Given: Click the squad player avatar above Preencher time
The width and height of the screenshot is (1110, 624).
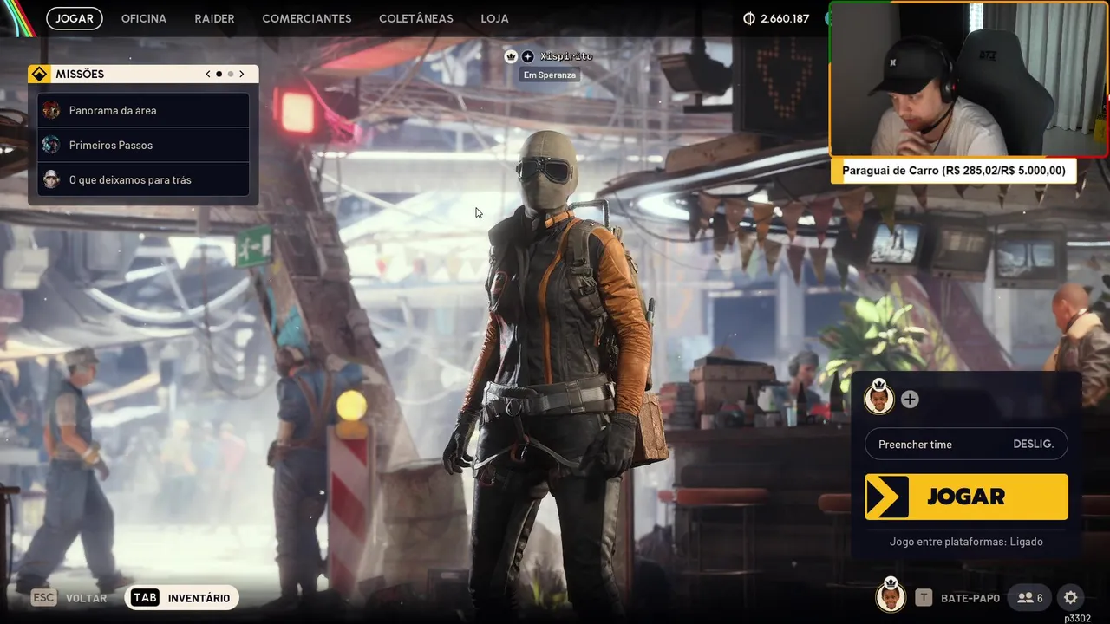Looking at the screenshot, I should (879, 399).
